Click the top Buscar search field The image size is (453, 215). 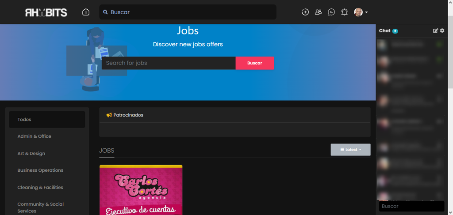(x=188, y=12)
